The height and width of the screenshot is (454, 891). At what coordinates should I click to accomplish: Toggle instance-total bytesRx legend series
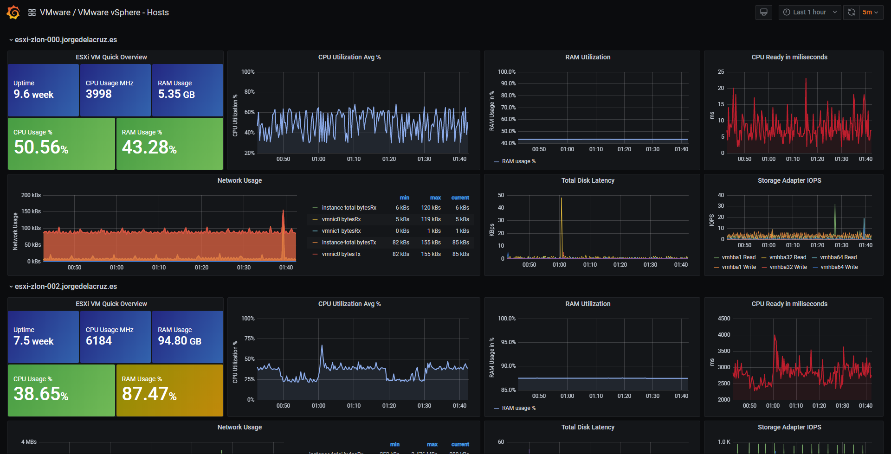349,208
